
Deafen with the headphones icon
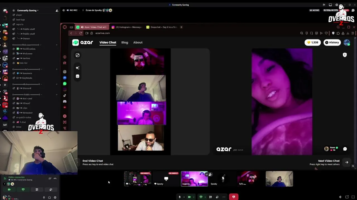pos(49,197)
